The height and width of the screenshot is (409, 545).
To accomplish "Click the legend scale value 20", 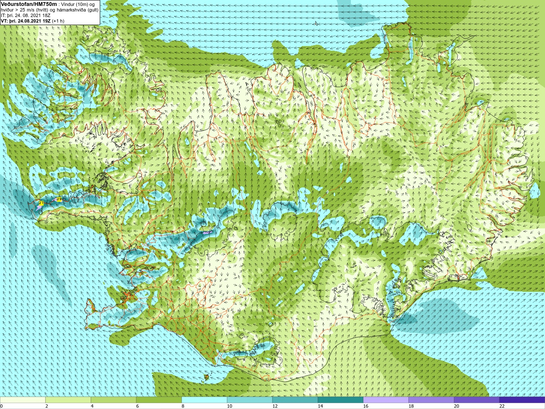I will [456, 406].
